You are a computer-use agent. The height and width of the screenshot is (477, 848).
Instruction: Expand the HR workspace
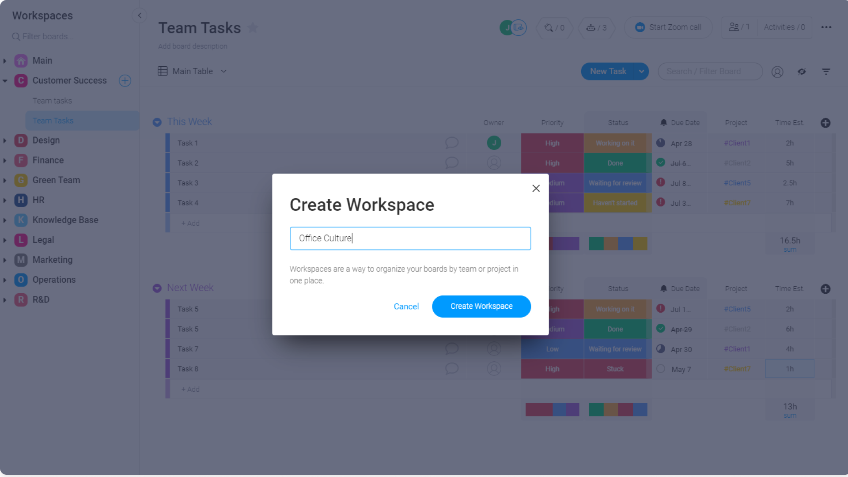(x=5, y=200)
